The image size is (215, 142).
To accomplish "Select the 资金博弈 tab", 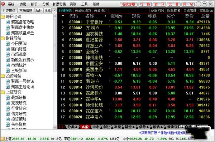I will (100, 10).
